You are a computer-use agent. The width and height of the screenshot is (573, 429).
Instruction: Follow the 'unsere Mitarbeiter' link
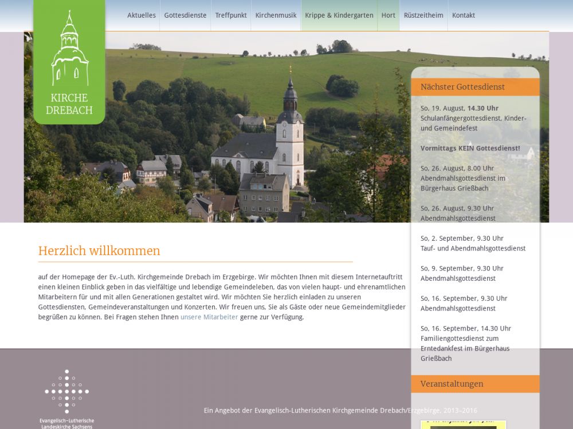(209, 317)
